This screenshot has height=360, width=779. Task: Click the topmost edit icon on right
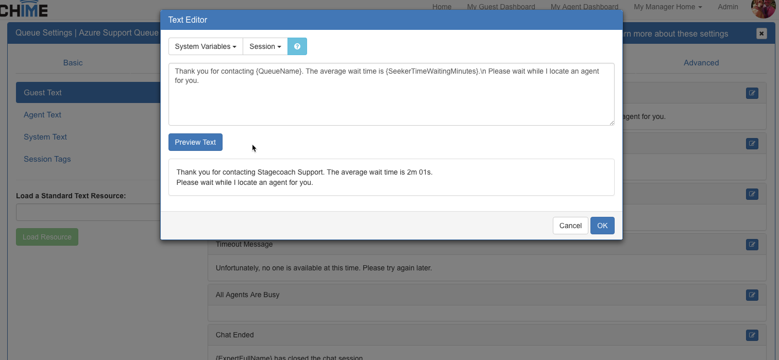pos(752,93)
